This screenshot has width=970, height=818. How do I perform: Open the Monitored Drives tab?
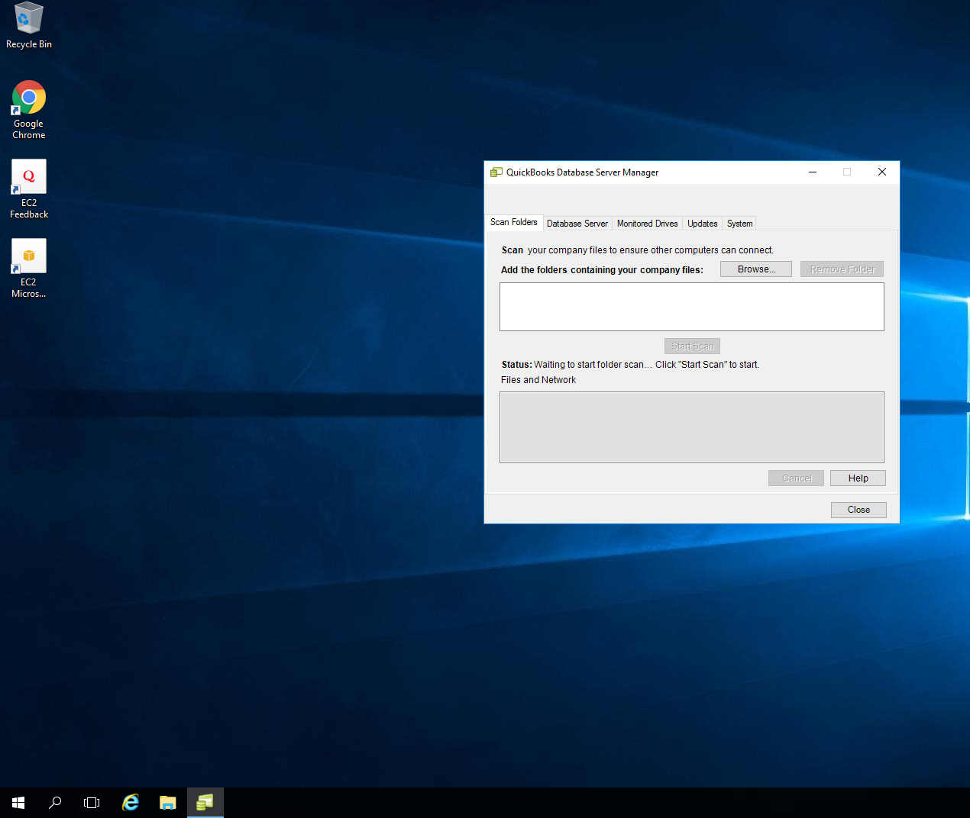pos(647,224)
